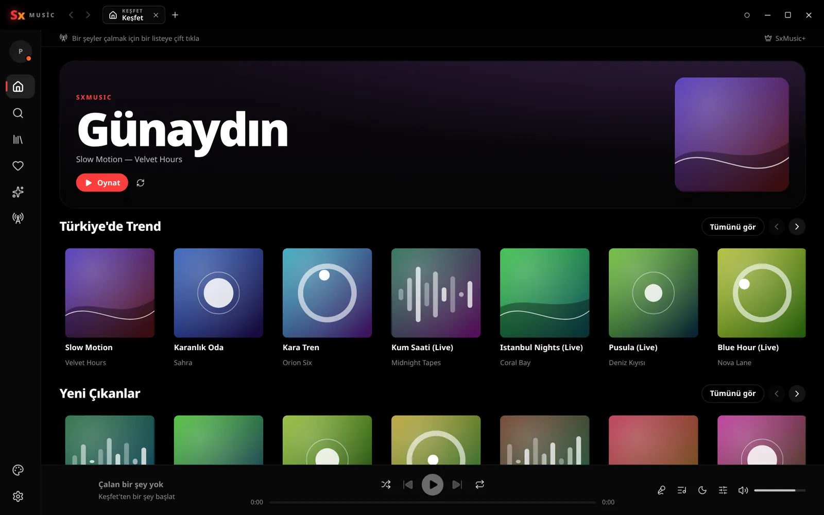Open the equalizer sliders icon
The width and height of the screenshot is (824, 515).
(723, 490)
